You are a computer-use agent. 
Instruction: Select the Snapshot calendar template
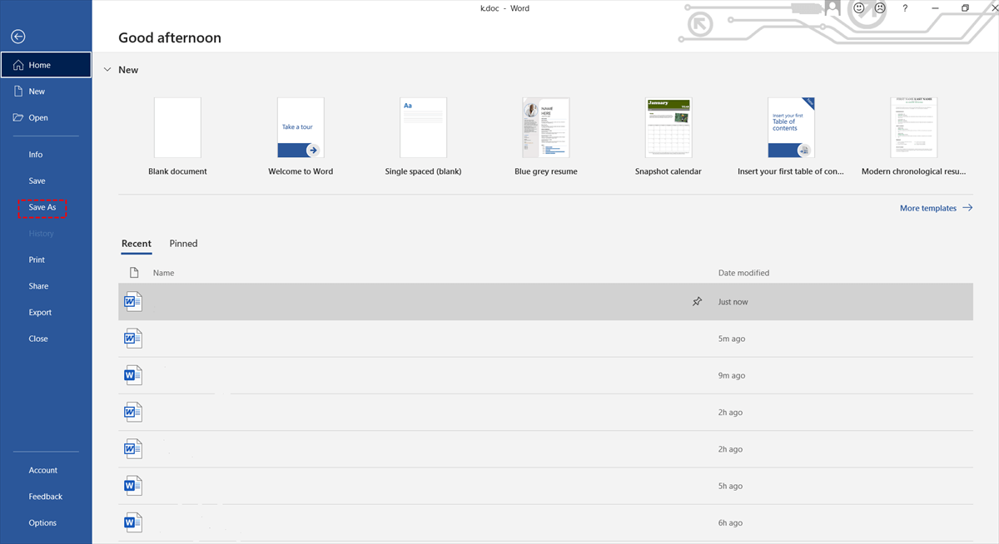tap(668, 127)
